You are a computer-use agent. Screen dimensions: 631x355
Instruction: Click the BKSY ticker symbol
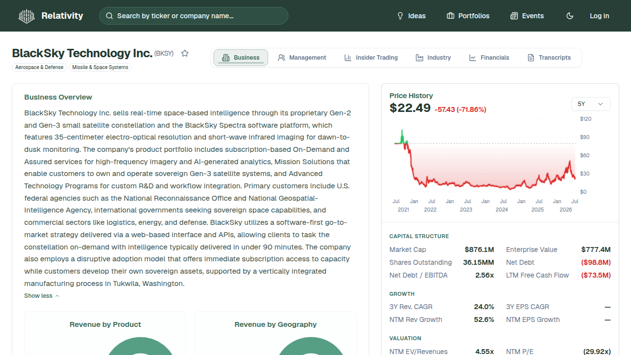pyautogui.click(x=164, y=53)
